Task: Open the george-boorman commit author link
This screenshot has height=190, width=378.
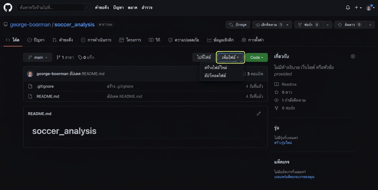Action: pyautogui.click(x=52, y=74)
